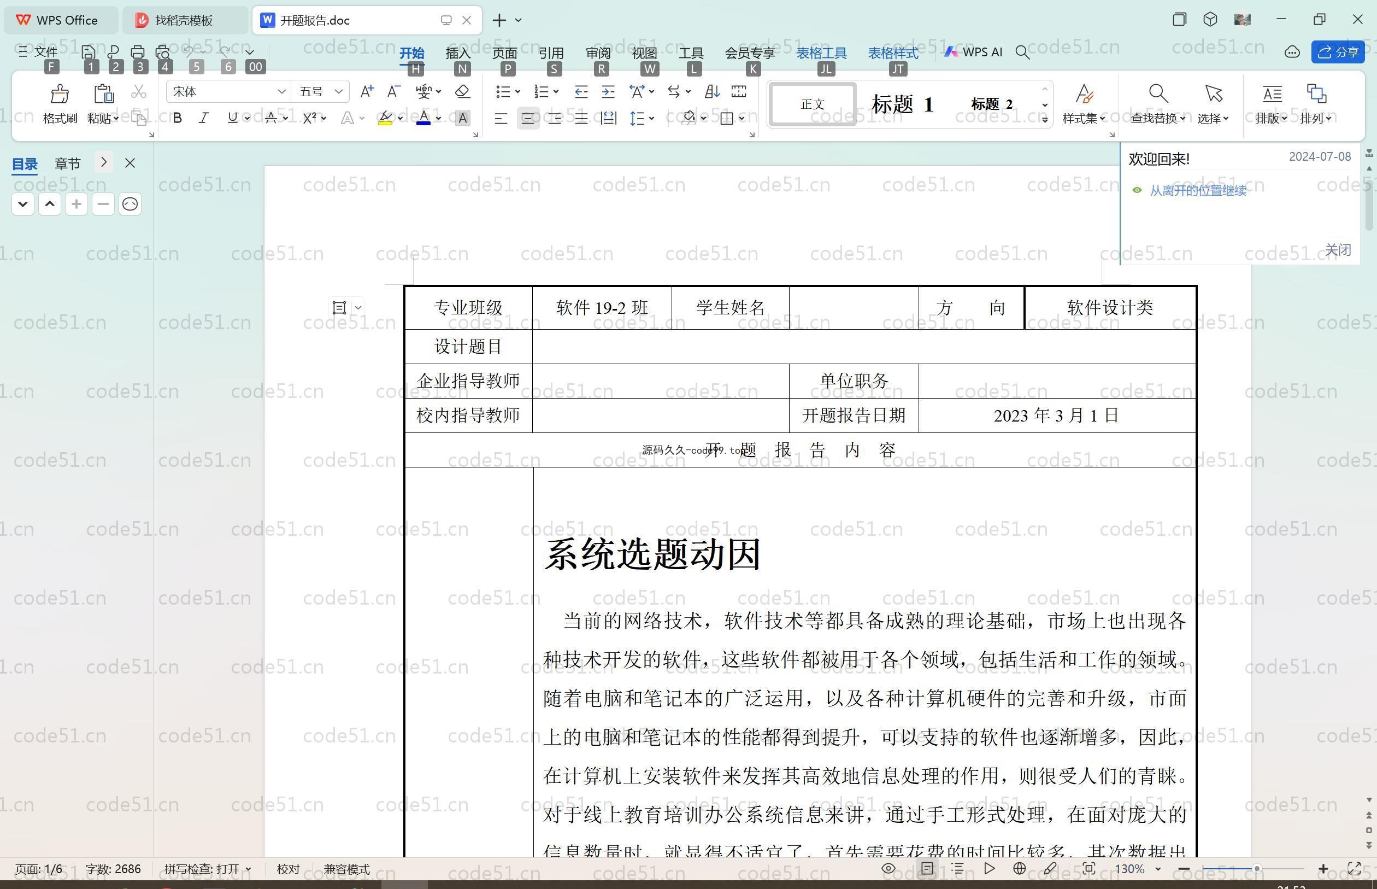
Task: Click the 分享 share button
Action: tap(1338, 52)
